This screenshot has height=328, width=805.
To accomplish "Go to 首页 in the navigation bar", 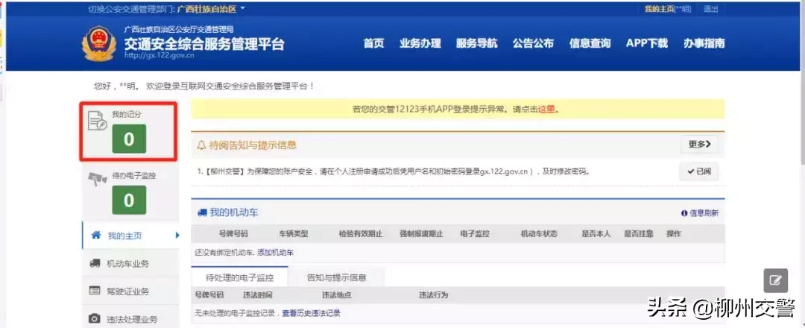I will pos(373,44).
